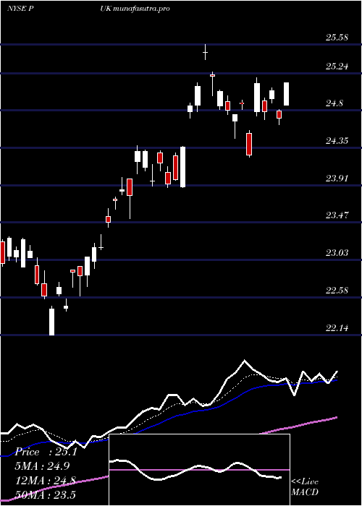Click the '12MA : 24.8' readout
The width and height of the screenshot is (362, 506).
46,480
